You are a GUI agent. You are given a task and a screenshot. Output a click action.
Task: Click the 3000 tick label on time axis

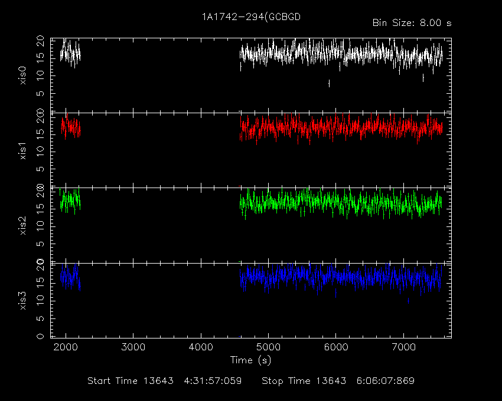click(133, 347)
